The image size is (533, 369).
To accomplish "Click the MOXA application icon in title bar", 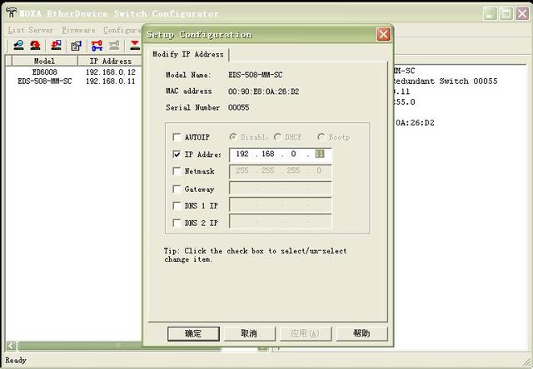I will click(11, 12).
